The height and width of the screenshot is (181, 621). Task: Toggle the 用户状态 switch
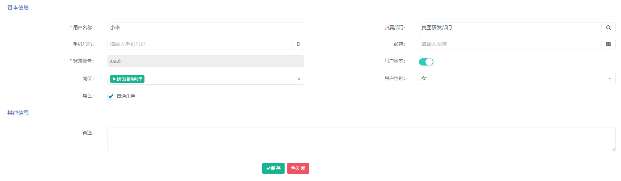pos(426,62)
